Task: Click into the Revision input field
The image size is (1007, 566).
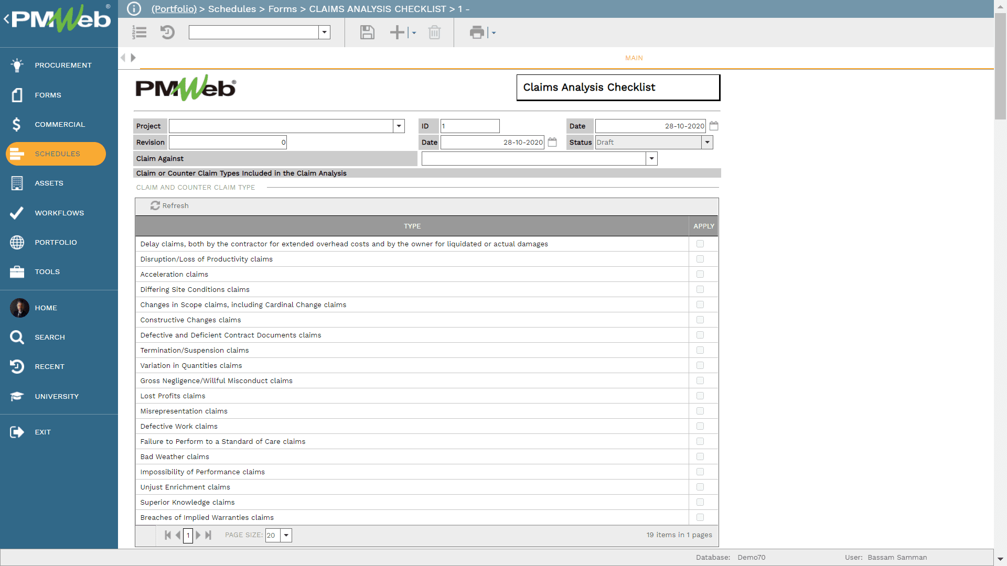Action: tap(228, 142)
